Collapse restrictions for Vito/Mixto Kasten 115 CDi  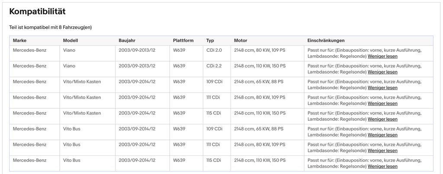(x=382, y=119)
